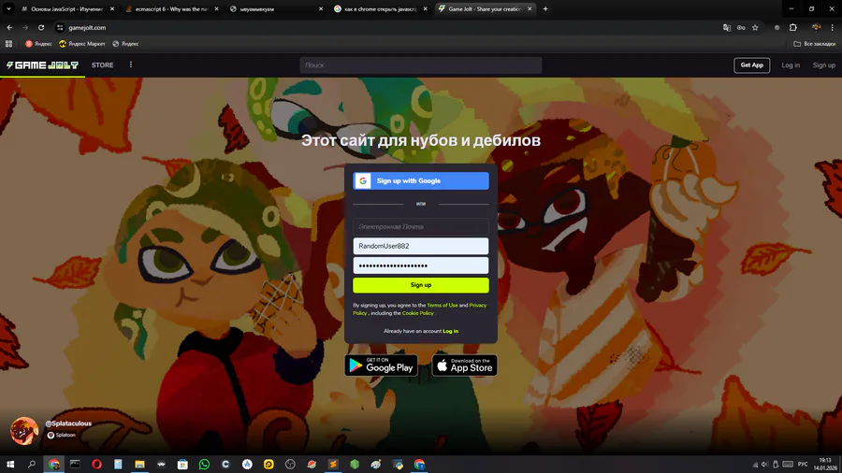Open the first Яндекс bookmark

click(x=38, y=43)
